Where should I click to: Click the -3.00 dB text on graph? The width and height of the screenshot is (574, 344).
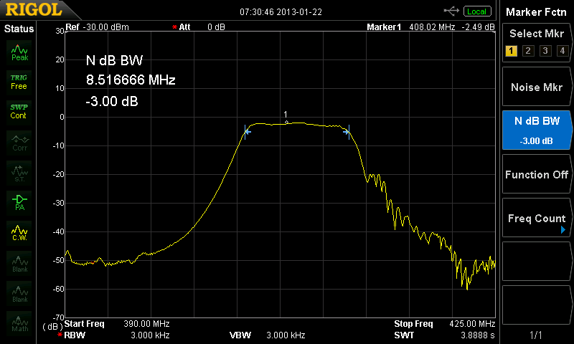click(x=112, y=101)
